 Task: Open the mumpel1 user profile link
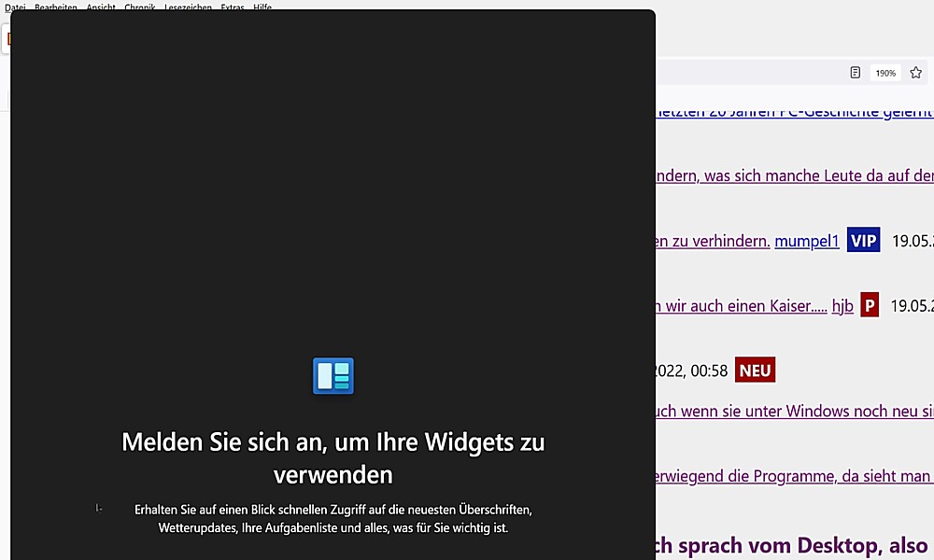pos(807,241)
